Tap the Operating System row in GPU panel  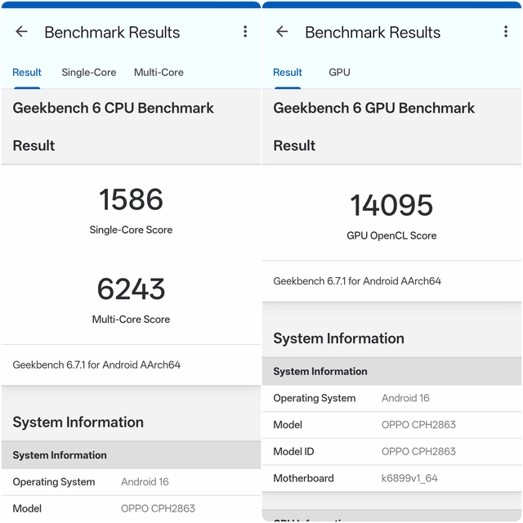tap(391, 398)
